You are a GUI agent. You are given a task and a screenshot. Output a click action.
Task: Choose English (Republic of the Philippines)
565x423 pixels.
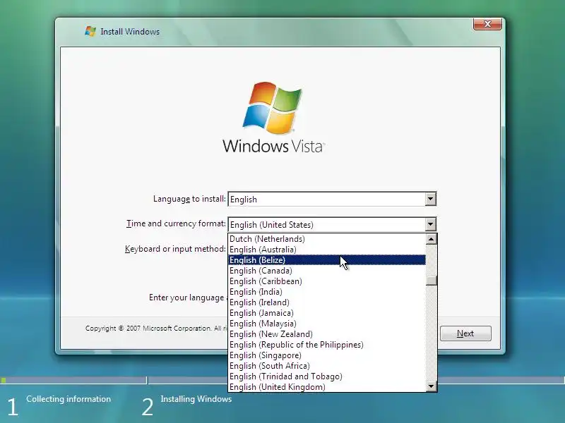[x=327, y=345]
